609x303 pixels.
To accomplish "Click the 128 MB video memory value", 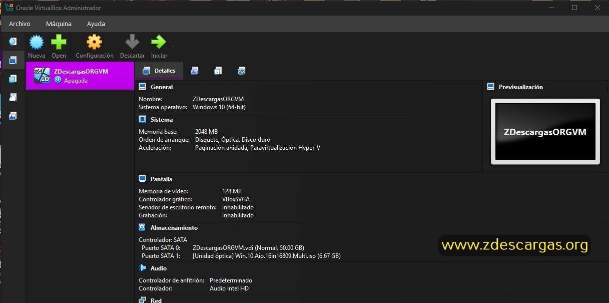I will (232, 191).
